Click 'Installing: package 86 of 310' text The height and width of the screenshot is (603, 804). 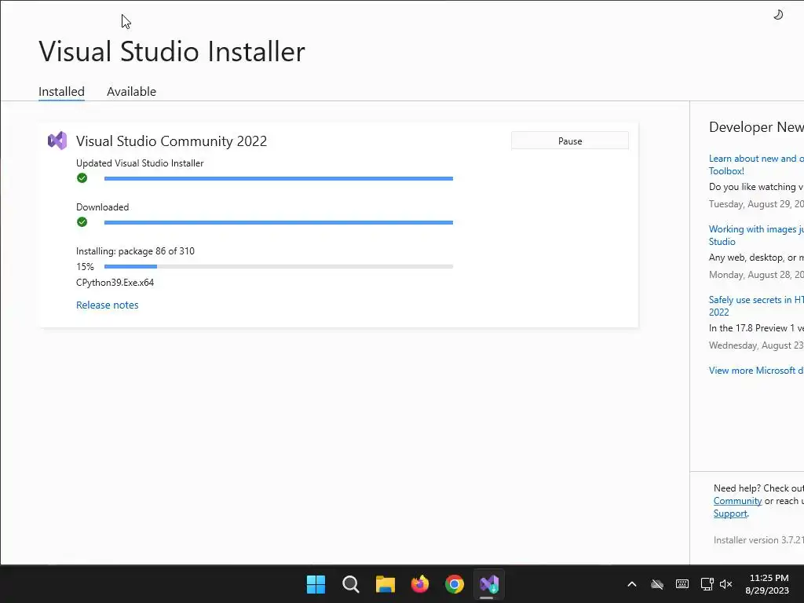135,251
